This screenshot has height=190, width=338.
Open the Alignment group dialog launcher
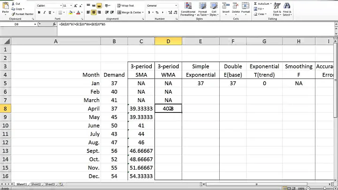coord(143,19)
